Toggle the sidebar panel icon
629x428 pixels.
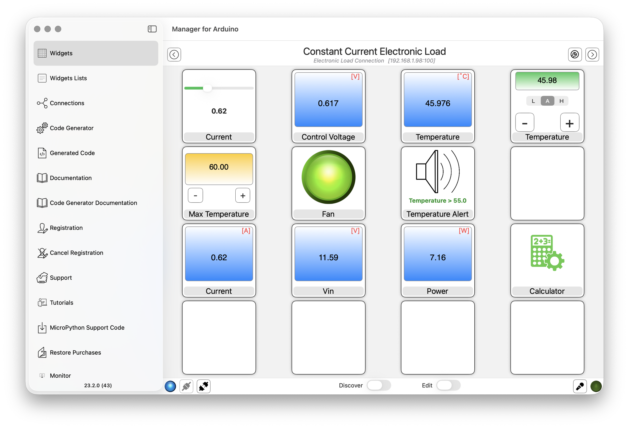point(152,29)
